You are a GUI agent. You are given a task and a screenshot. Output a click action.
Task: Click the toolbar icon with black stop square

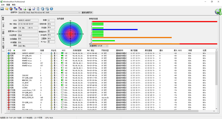pos(29,9)
